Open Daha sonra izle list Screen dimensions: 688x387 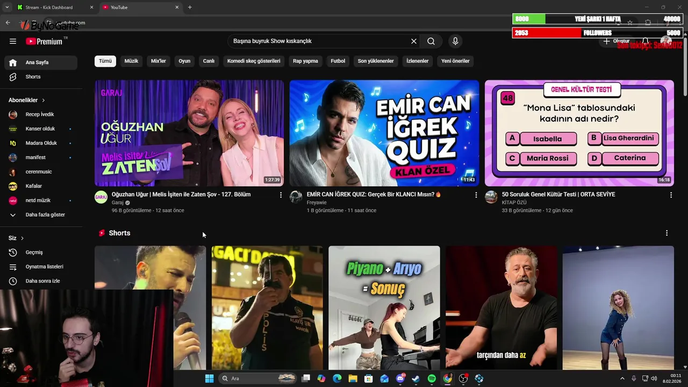[x=41, y=281]
